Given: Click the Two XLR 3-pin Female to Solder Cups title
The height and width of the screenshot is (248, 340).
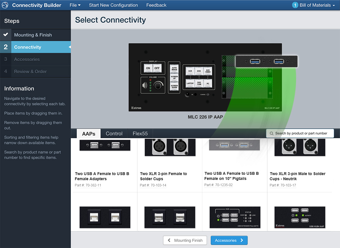Looking at the screenshot, I should pyautogui.click(x=163, y=176).
